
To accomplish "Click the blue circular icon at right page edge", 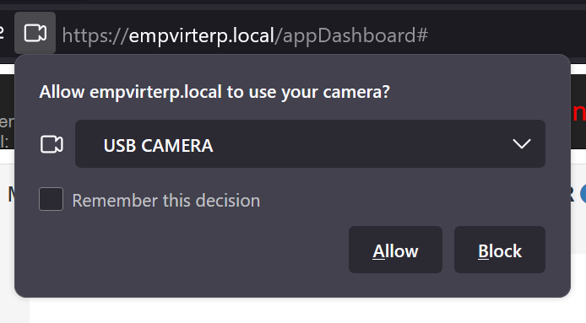I will pos(583,194).
